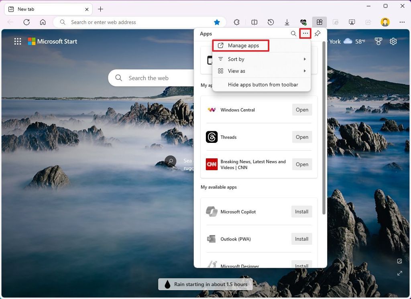Hide apps button from toolbar
The height and width of the screenshot is (299, 411).
[x=263, y=85]
